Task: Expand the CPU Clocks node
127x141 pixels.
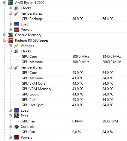Action: point(10,8)
